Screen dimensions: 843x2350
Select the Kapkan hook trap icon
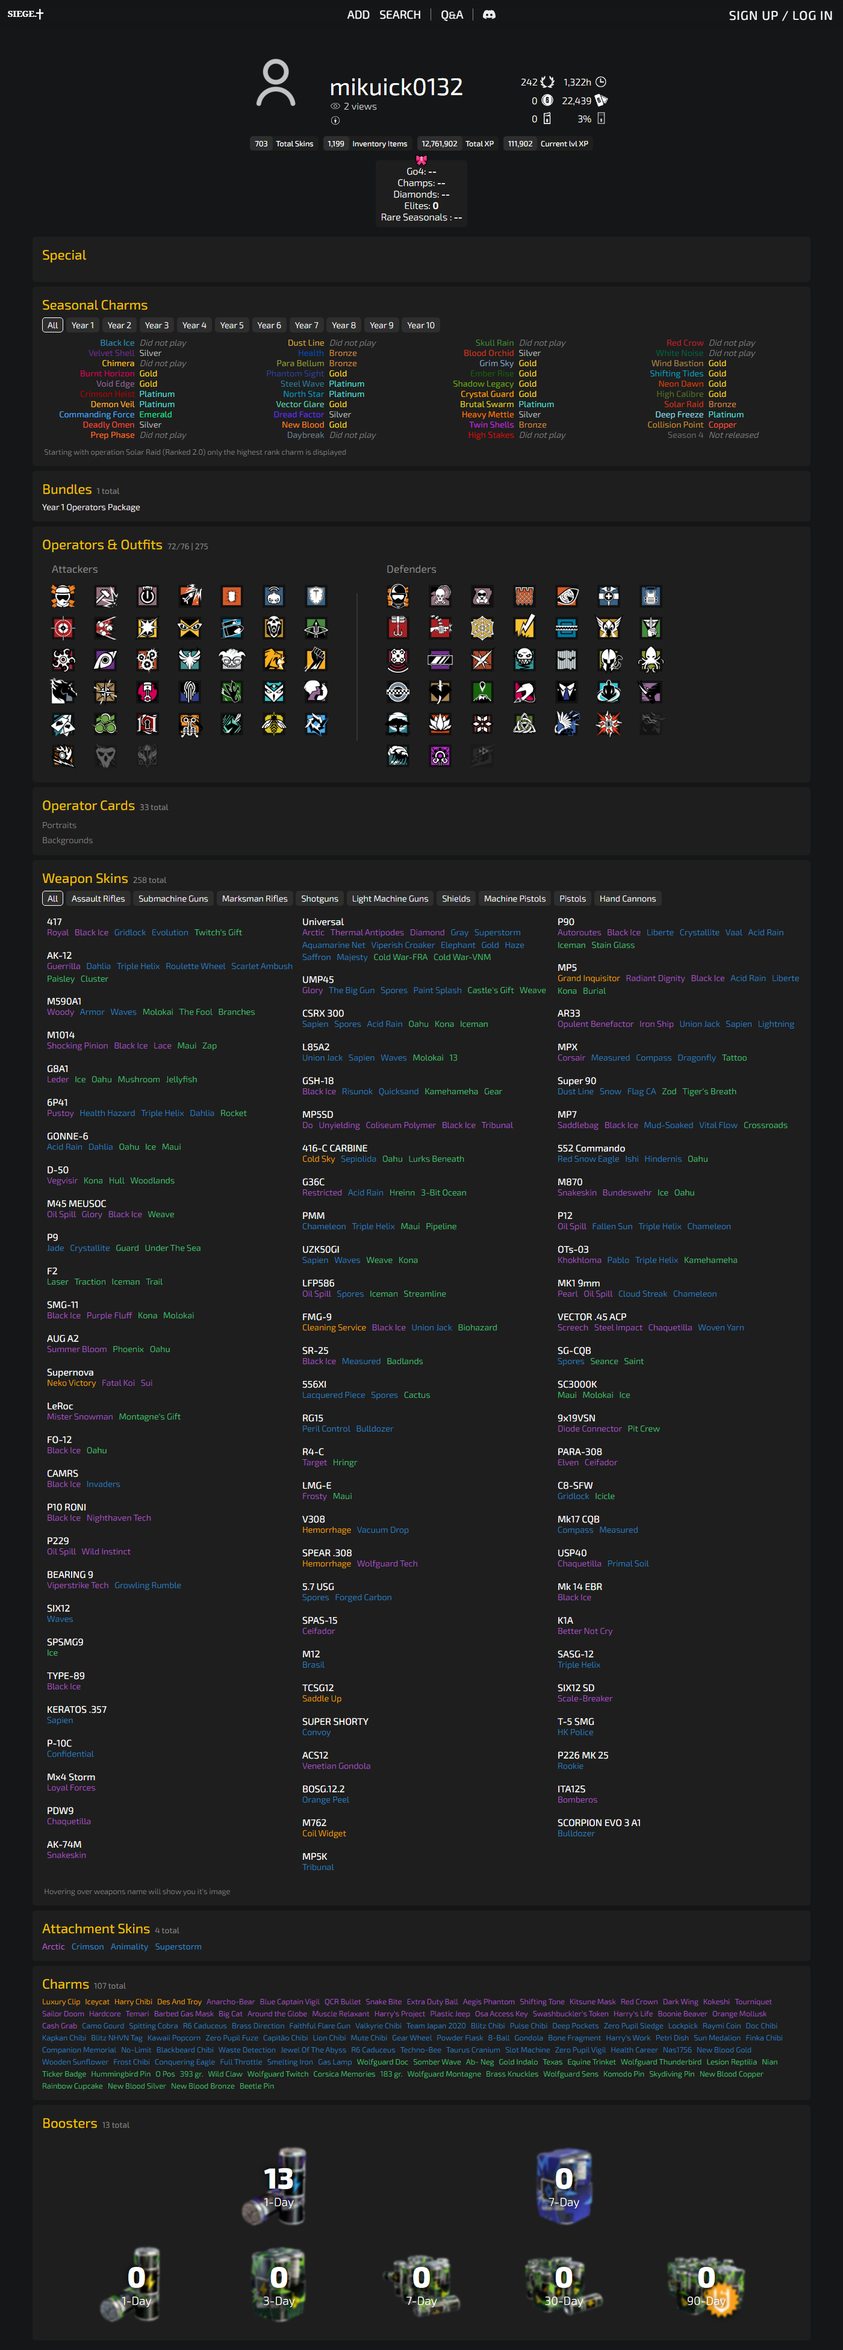click(398, 629)
